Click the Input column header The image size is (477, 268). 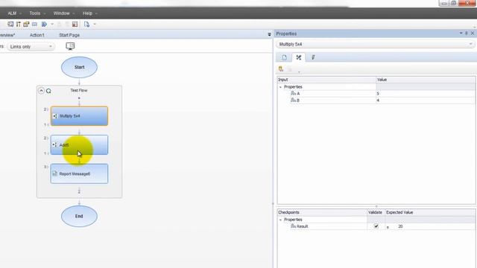click(326, 80)
